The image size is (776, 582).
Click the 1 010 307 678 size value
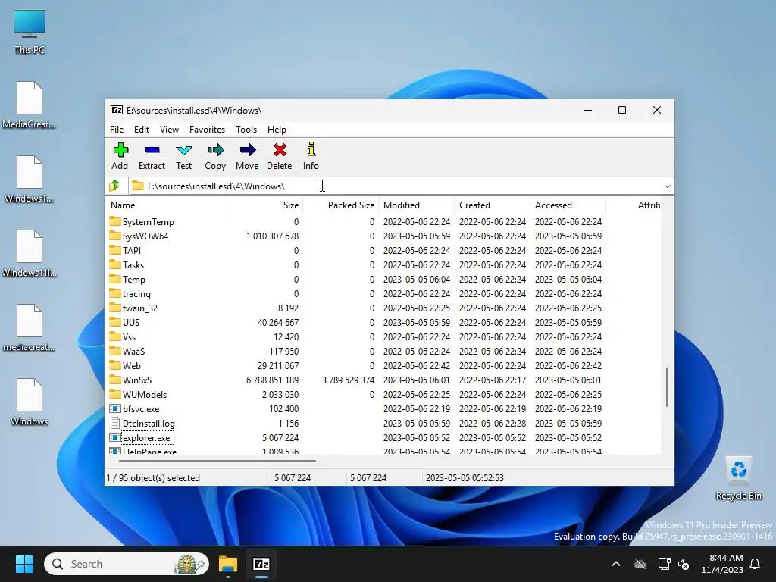pyautogui.click(x=272, y=236)
